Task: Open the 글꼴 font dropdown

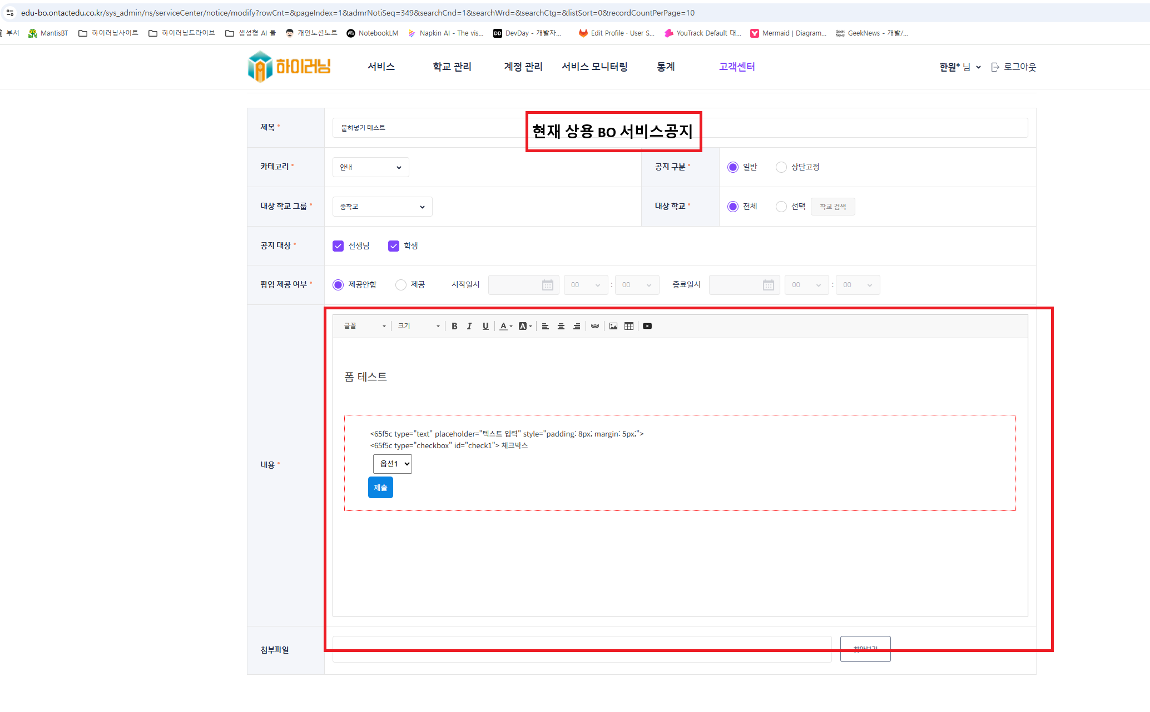Action: (364, 326)
